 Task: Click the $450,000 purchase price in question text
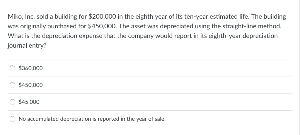click(103, 26)
